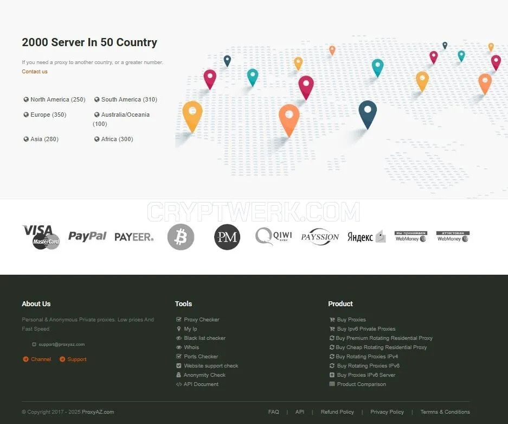Click the cart icon beside Buy Proxies
Screen dimensions: 508x424
tap(332, 320)
